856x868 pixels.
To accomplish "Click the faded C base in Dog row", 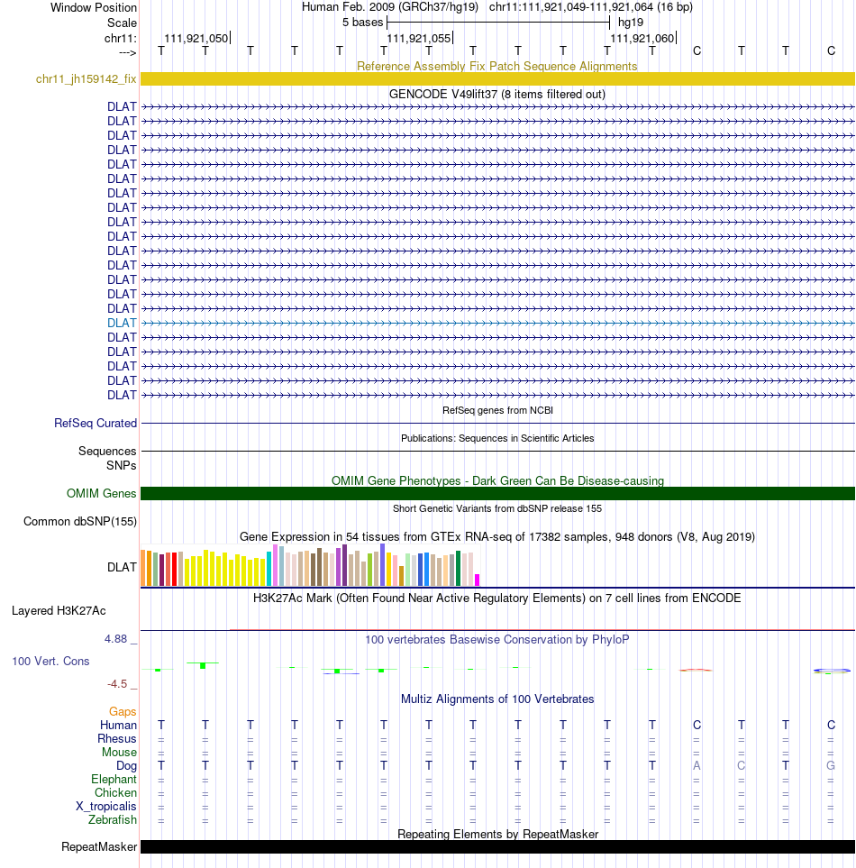I will coord(742,765).
